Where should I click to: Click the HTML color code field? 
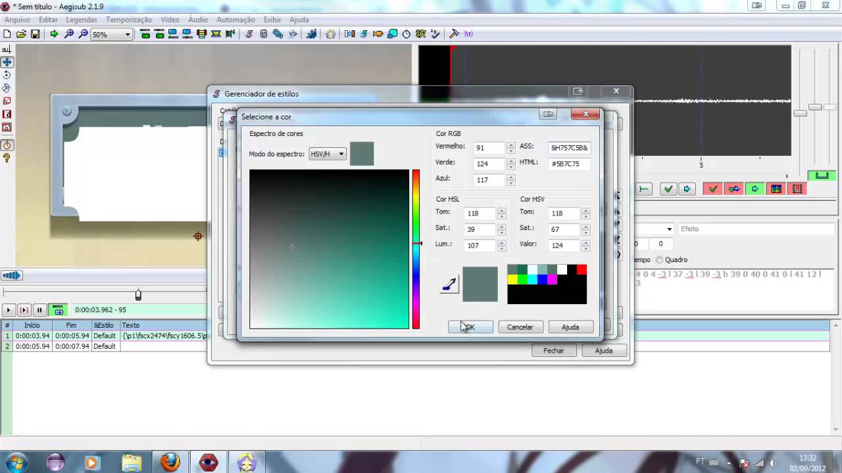point(568,164)
